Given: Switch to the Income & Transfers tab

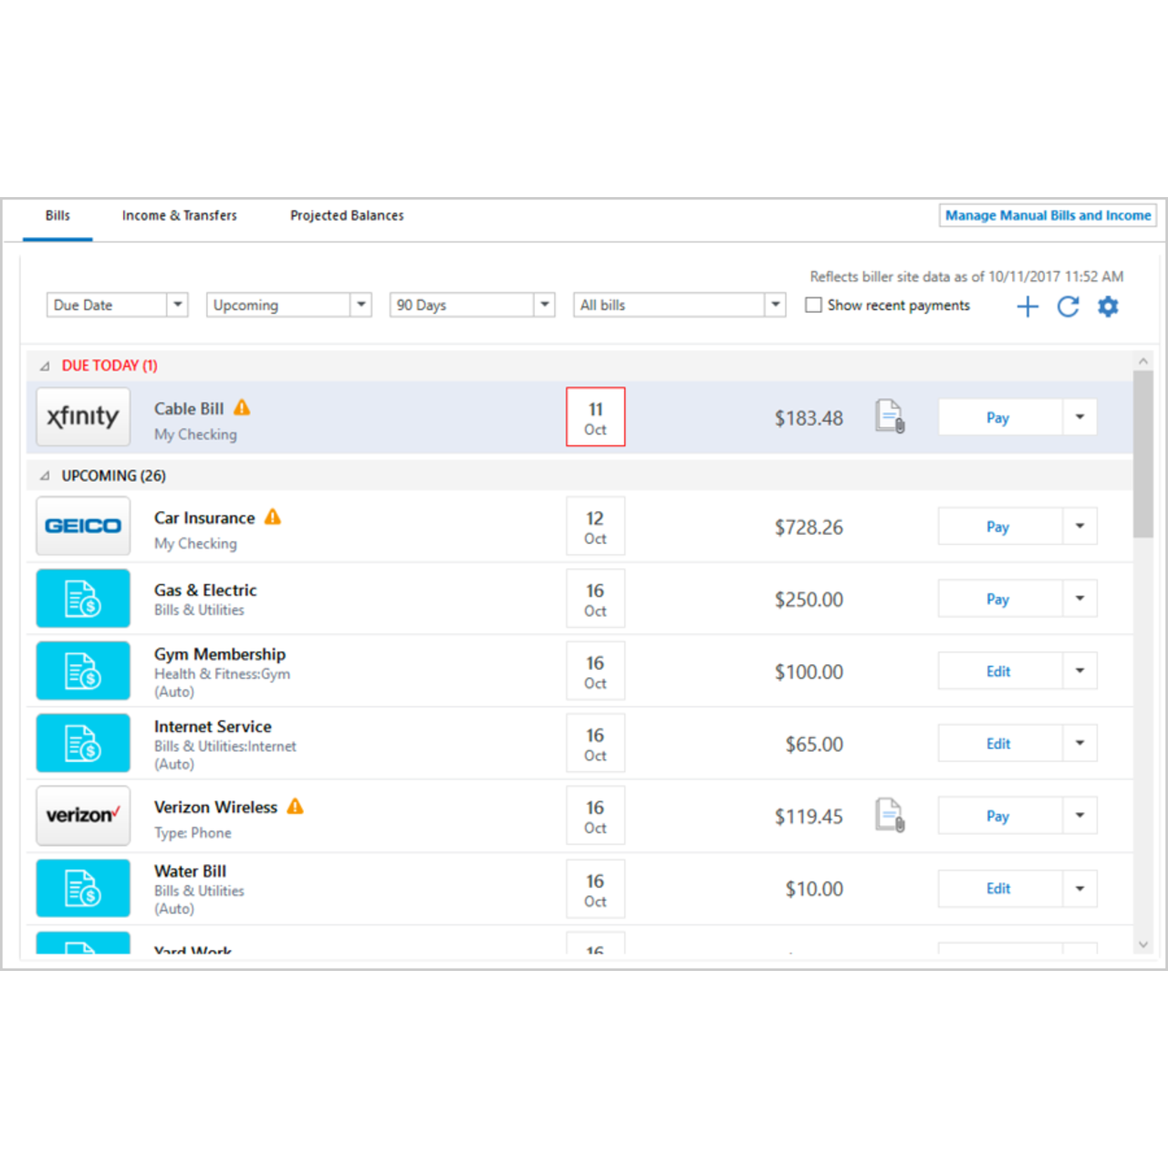Looking at the screenshot, I should (179, 215).
